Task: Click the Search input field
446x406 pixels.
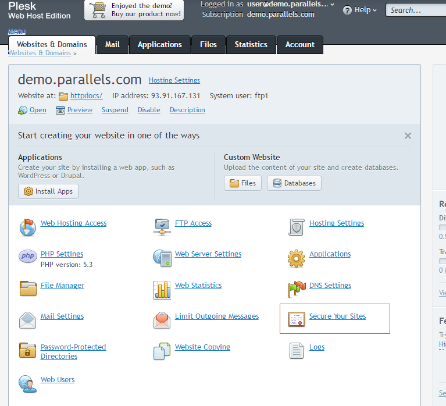Action: [x=416, y=10]
